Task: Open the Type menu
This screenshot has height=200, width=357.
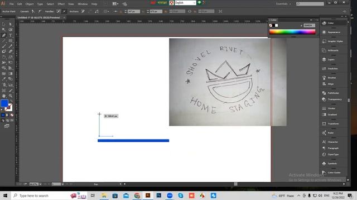Action: click(x=40, y=4)
